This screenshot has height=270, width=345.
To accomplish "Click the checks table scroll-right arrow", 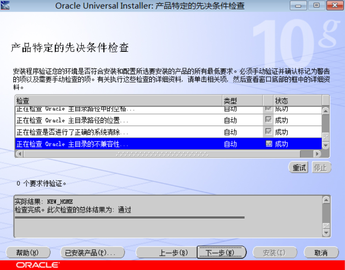I will (x=317, y=154).
